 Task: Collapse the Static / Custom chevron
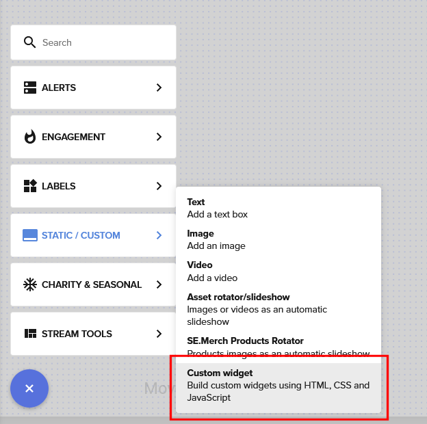pos(159,235)
